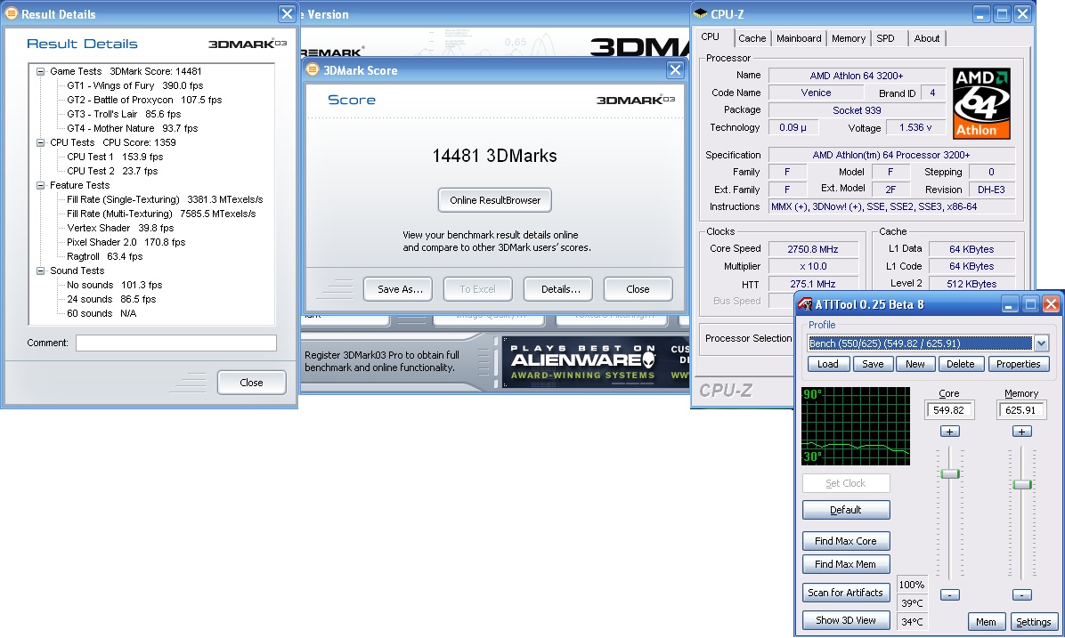This screenshot has height=638, width=1065.
Task: Click the ATITool temperature graph
Action: pyautogui.click(x=856, y=426)
